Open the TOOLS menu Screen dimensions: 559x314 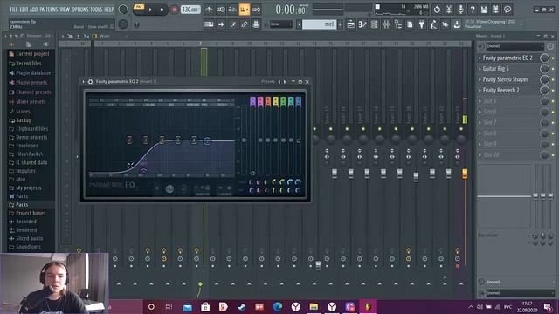pyautogui.click(x=96, y=10)
